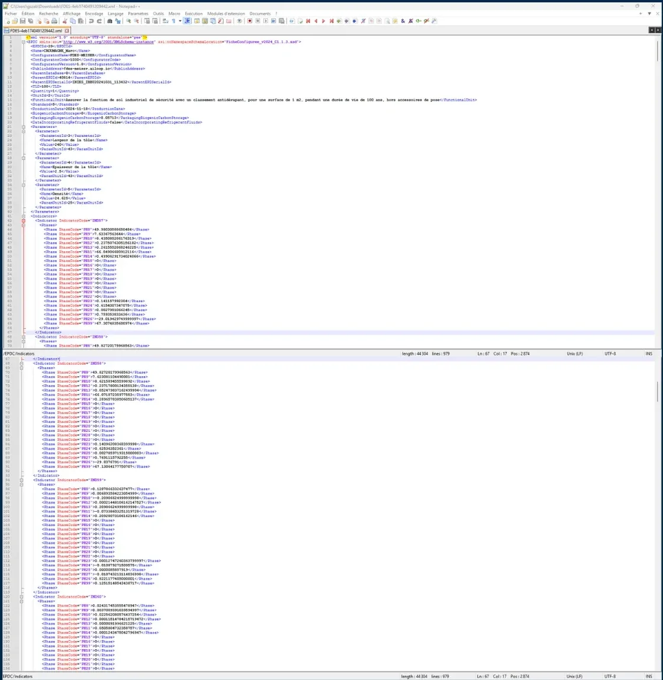Image resolution: width=663 pixels, height=680 pixels.
Task: Collapse the EPDC root element fold marker
Action: [x=24, y=42]
